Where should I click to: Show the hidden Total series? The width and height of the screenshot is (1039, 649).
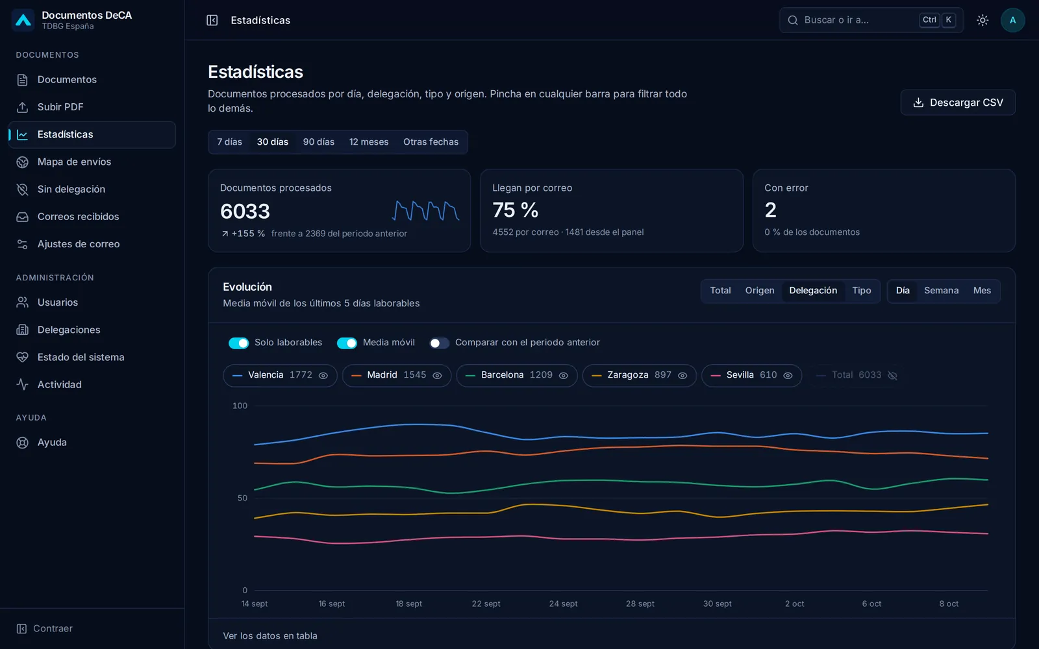pyautogui.click(x=857, y=375)
